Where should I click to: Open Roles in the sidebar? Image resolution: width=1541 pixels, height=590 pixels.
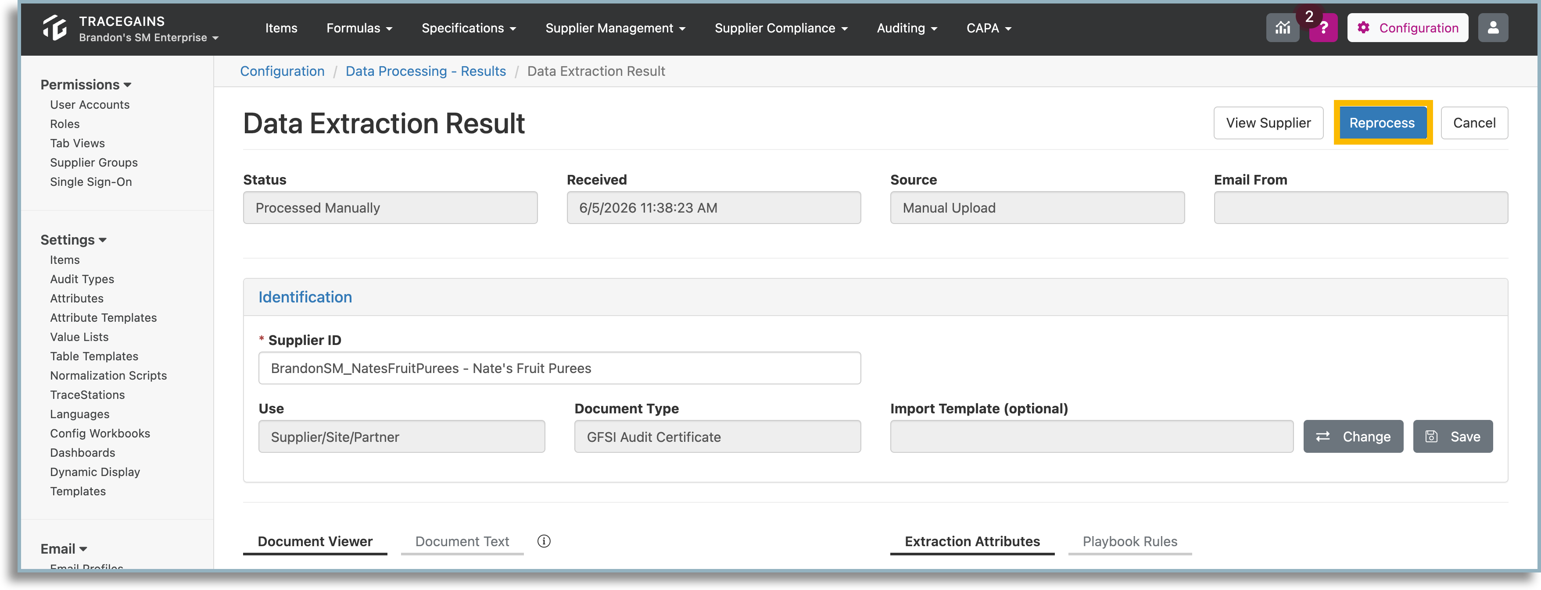[x=65, y=124]
